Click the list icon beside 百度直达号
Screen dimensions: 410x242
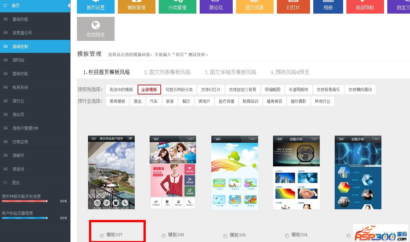[6, 33]
